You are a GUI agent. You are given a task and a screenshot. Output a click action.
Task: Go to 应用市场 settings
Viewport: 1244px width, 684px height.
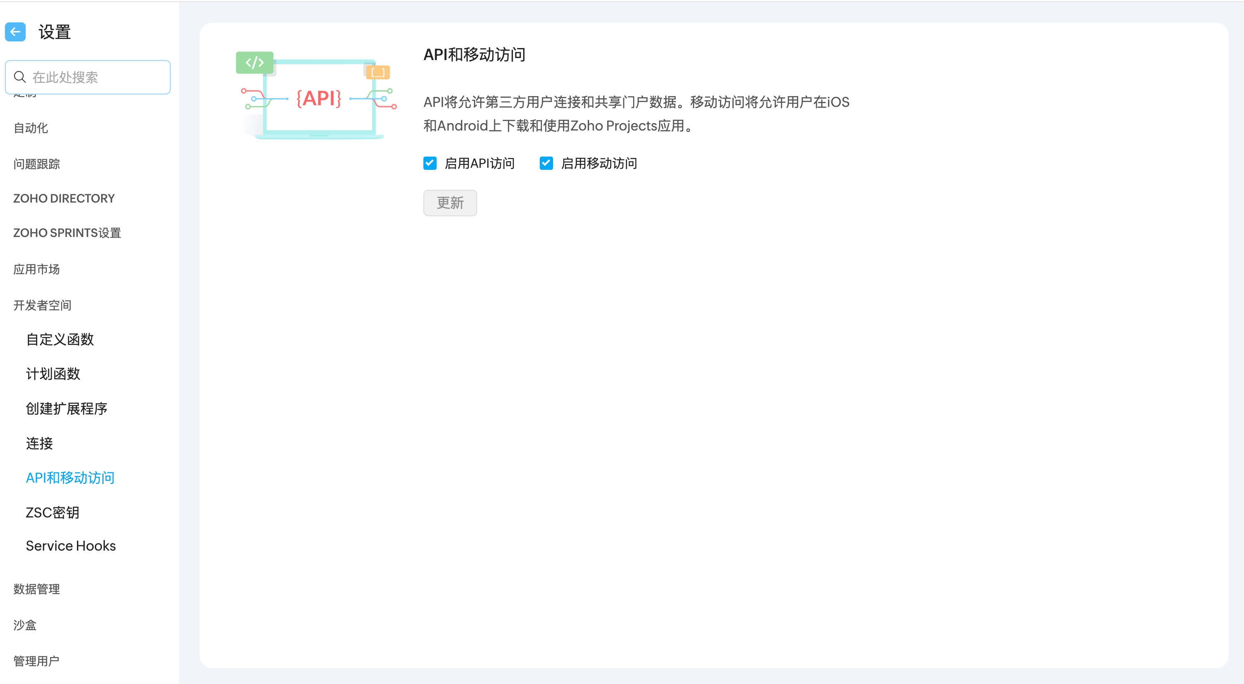click(x=37, y=269)
